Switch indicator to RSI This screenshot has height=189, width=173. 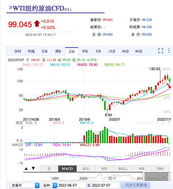[x=104, y=169]
